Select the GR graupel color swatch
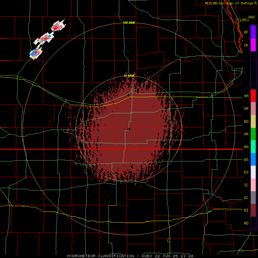The height and width of the screenshot is (258, 258). (253, 108)
